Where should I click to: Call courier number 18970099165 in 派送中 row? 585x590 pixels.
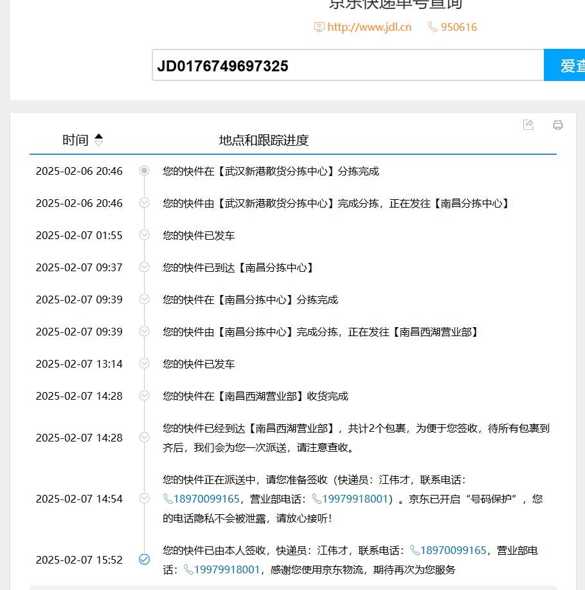[206, 499]
